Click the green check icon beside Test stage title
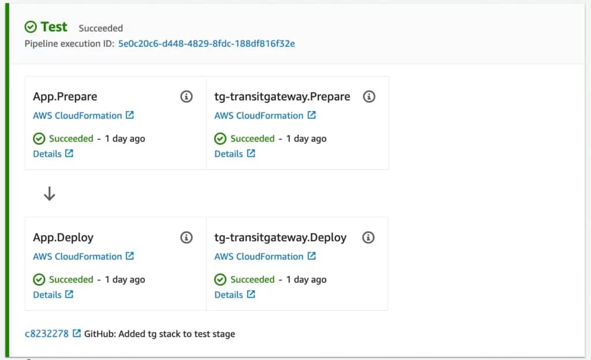 click(x=31, y=27)
